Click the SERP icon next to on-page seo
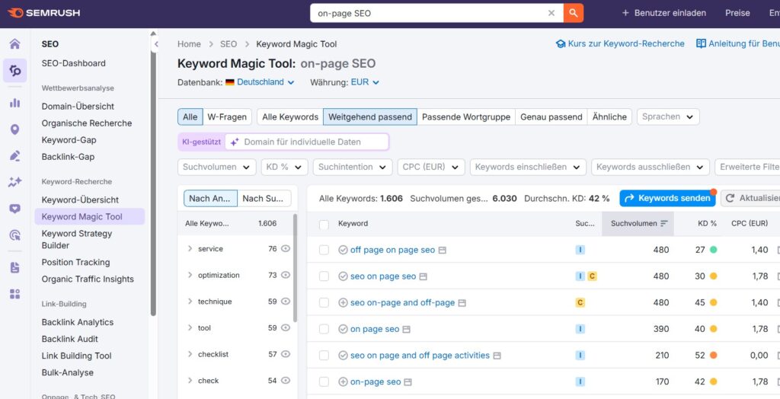Viewport: 780px width, 399px height. (408, 382)
